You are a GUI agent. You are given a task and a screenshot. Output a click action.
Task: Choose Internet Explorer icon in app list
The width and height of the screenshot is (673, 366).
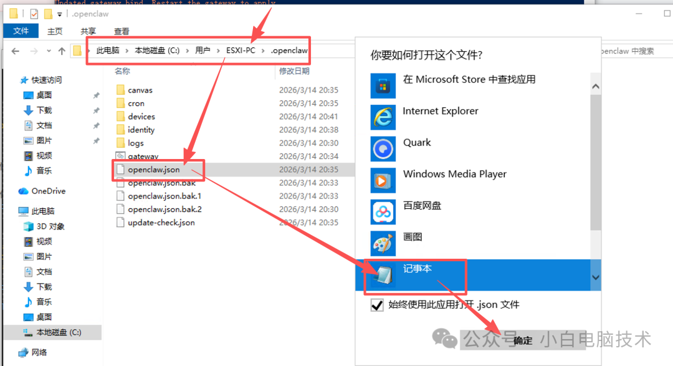point(383,117)
